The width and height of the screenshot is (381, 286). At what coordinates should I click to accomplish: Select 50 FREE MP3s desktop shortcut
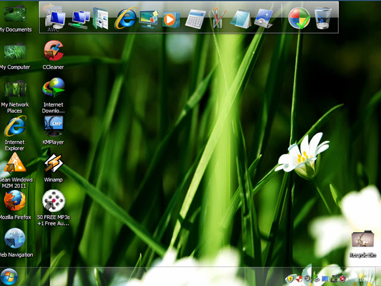(53, 208)
